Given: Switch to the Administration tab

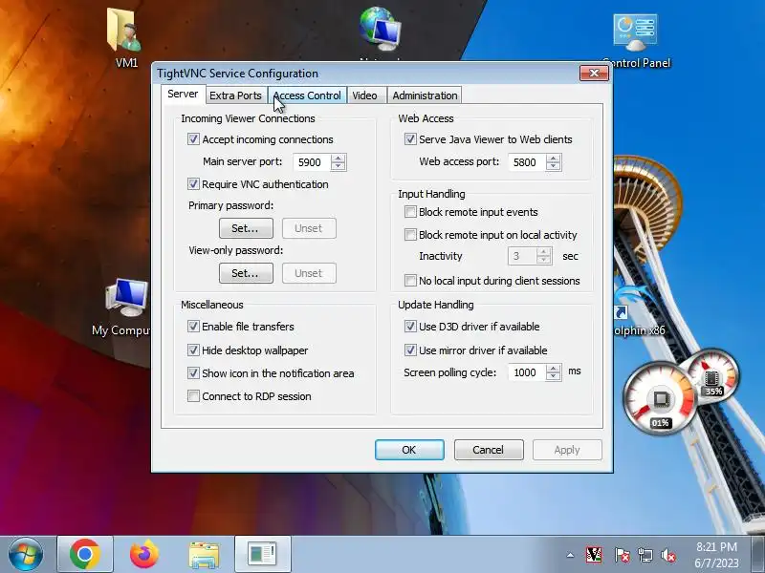Looking at the screenshot, I should point(425,95).
